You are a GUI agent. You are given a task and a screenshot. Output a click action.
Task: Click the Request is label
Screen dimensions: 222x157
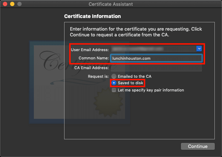[x=98, y=76]
